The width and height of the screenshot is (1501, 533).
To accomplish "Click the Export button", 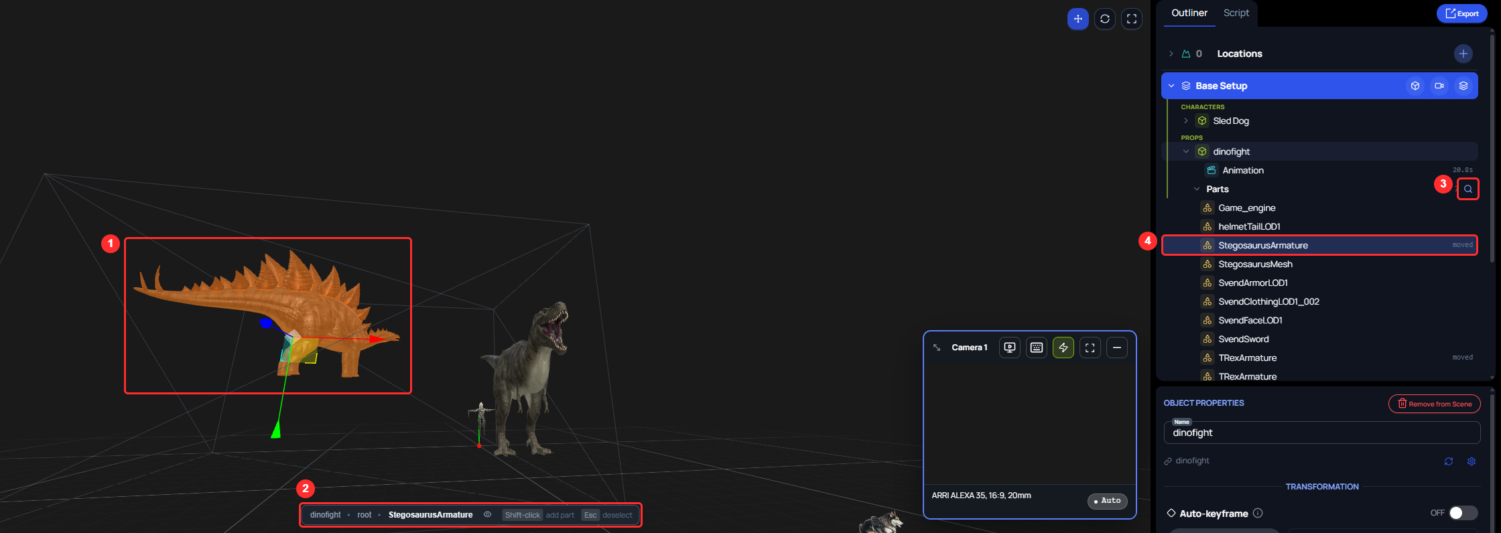I will point(1462,13).
